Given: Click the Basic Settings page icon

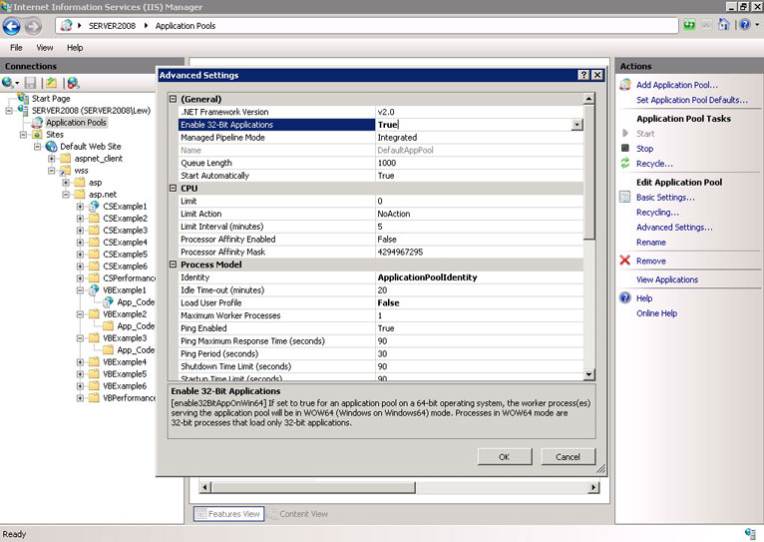Looking at the screenshot, I should [x=624, y=197].
